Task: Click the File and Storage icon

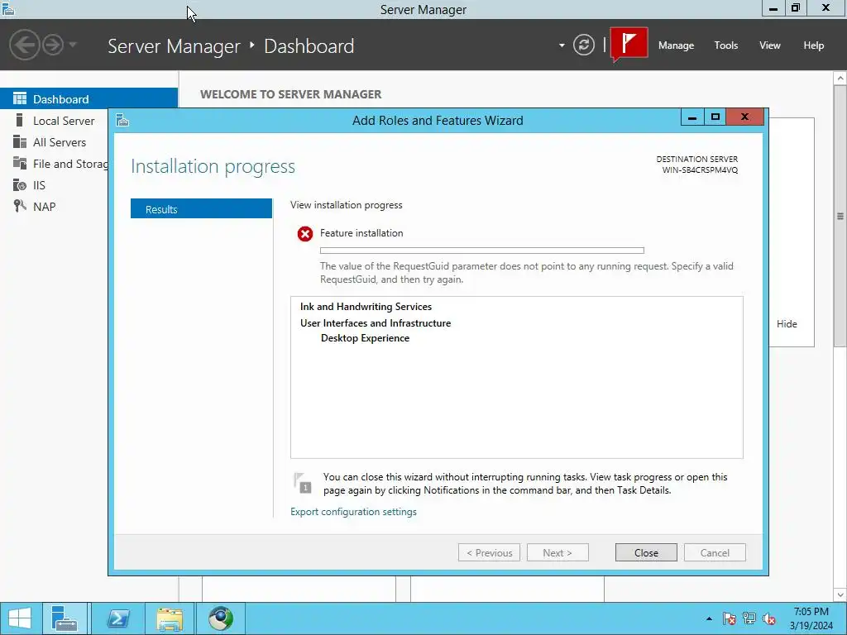Action: click(20, 163)
